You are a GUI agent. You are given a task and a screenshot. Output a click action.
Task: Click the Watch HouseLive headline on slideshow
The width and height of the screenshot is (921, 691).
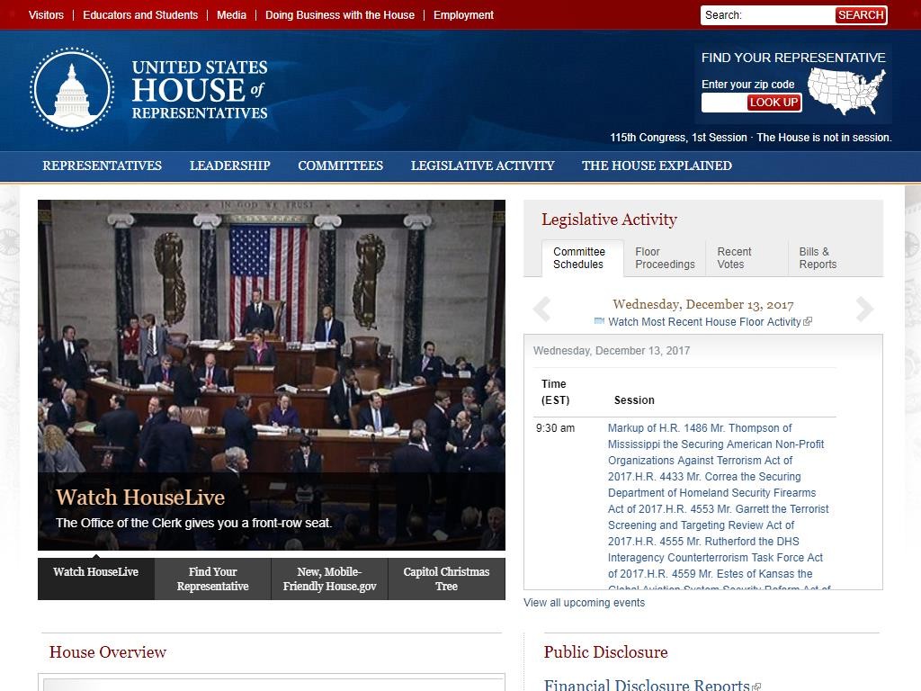pos(139,497)
